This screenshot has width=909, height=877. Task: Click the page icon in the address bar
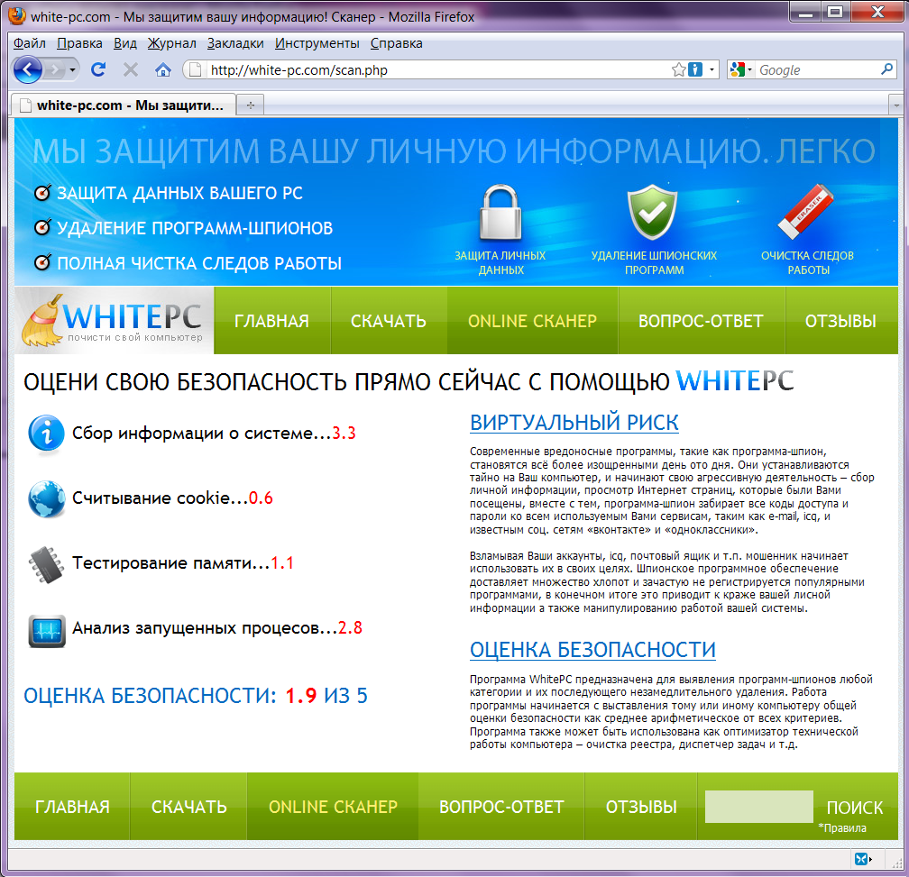(x=196, y=70)
